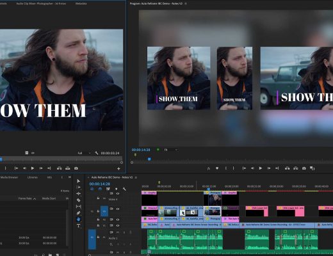Show overflow tabs chevron in Project panel

click(x=70, y=177)
